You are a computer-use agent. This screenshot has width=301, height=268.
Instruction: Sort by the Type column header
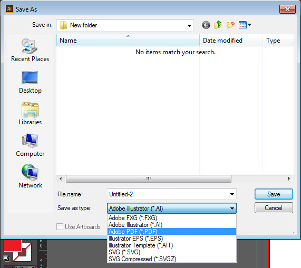click(278, 41)
